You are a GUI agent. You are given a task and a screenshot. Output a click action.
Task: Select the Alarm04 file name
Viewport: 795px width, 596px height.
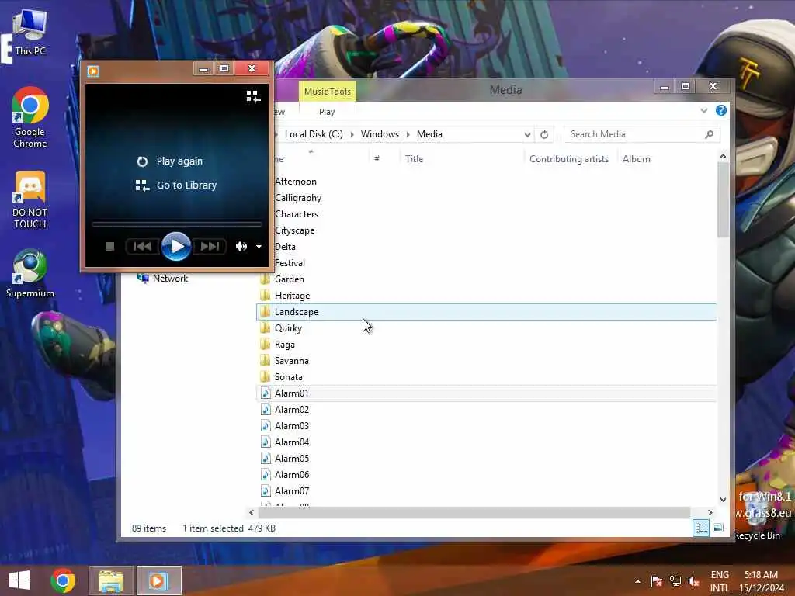pos(292,442)
